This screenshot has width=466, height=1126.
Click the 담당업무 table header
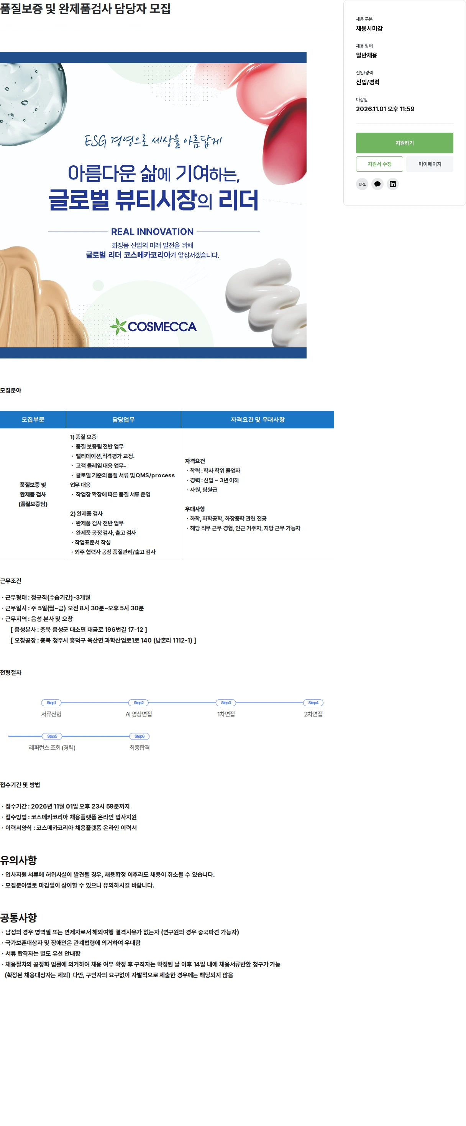coord(124,420)
